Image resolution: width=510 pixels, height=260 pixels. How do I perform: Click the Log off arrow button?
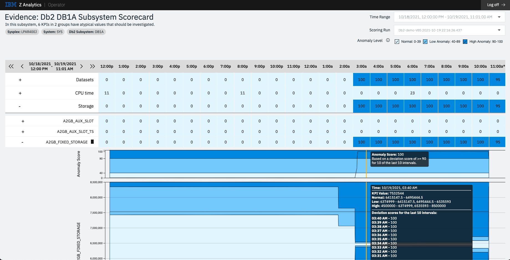click(496, 5)
